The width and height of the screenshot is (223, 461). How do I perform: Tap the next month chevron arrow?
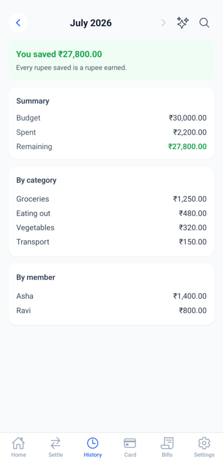pyautogui.click(x=164, y=23)
